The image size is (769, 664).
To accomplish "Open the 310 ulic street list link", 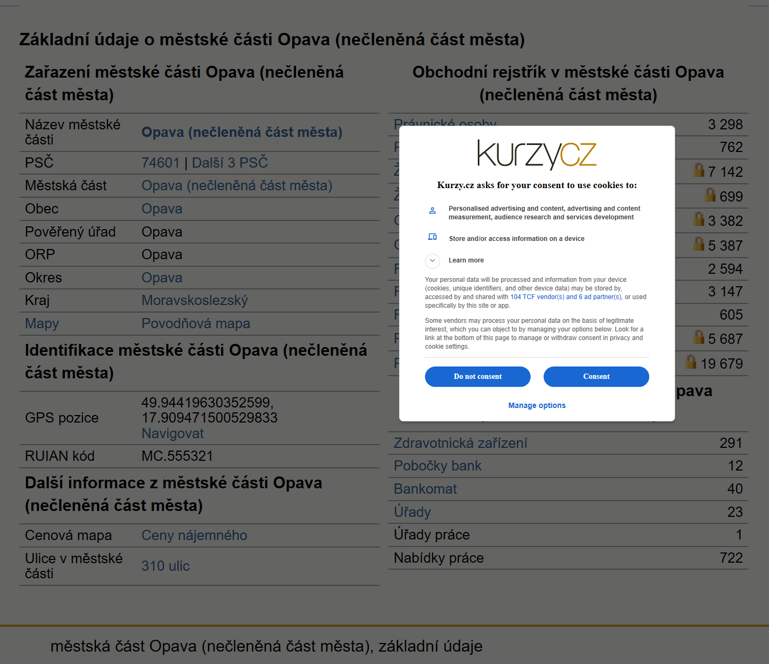I will pos(166,566).
